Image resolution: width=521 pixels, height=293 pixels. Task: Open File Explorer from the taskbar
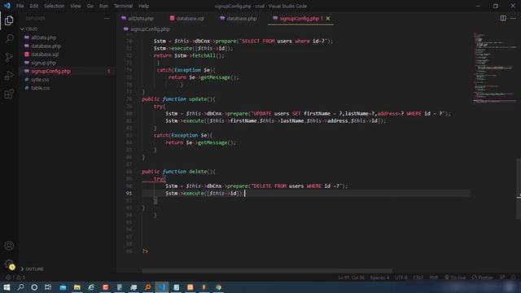77,287
